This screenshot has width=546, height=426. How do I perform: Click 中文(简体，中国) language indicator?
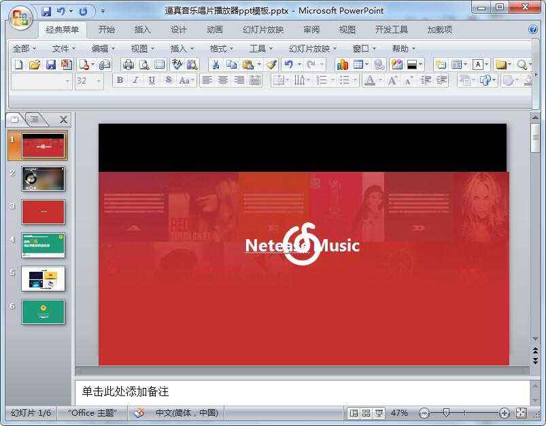pyautogui.click(x=187, y=413)
